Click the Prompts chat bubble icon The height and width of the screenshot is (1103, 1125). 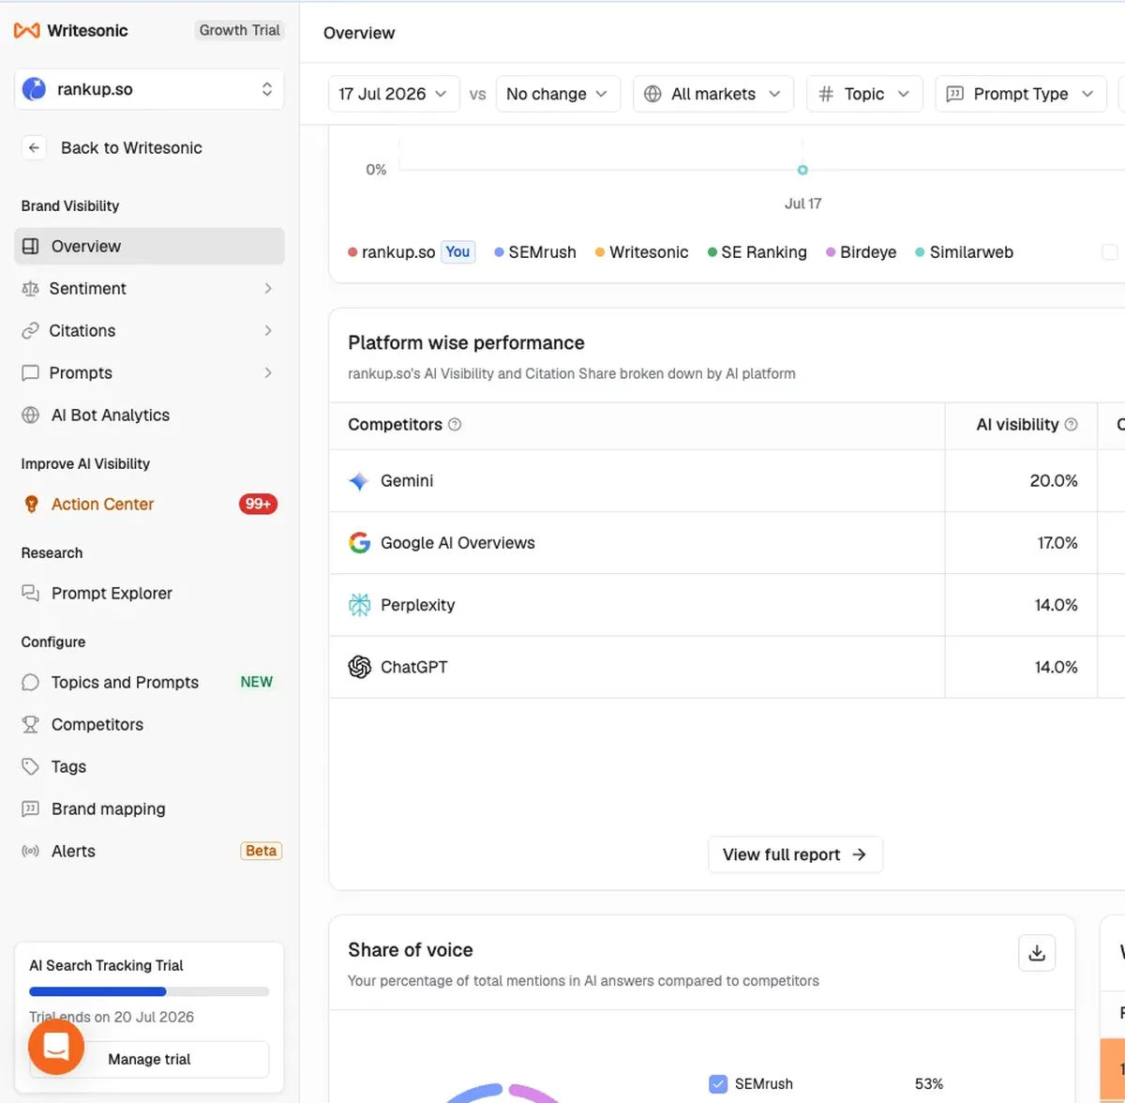coord(30,373)
